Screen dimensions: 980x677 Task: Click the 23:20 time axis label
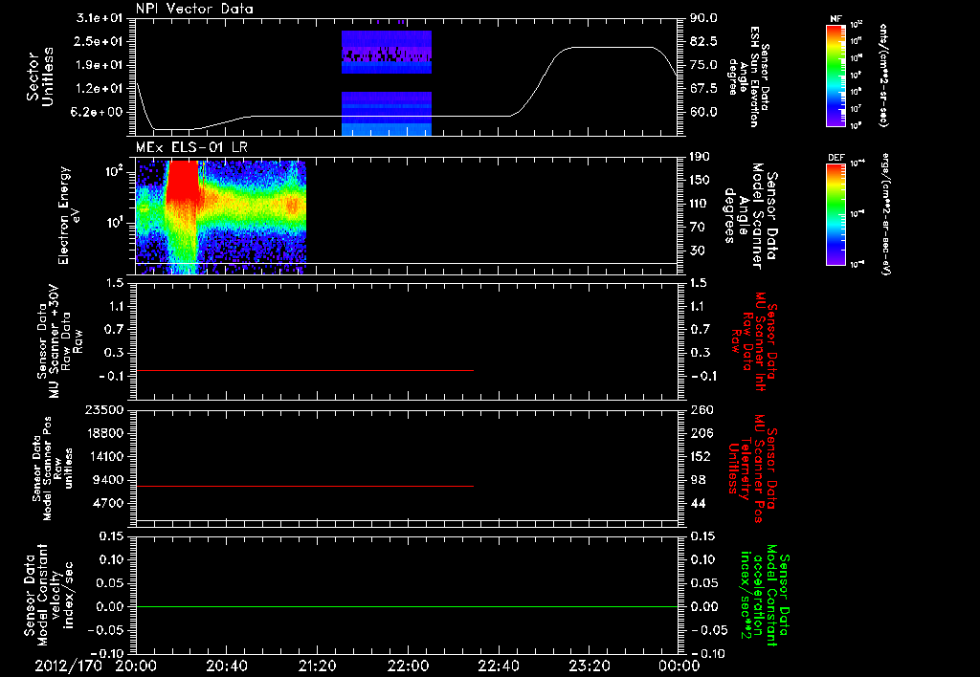pyautogui.click(x=589, y=666)
